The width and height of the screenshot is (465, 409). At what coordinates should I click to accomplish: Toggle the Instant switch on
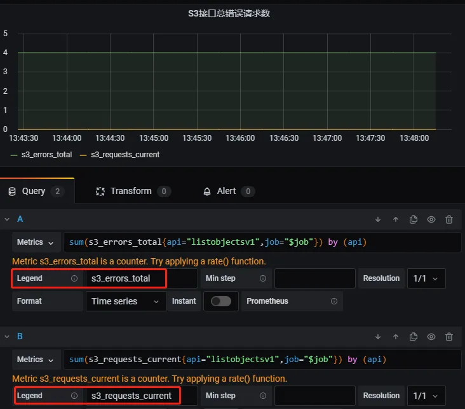tap(221, 301)
